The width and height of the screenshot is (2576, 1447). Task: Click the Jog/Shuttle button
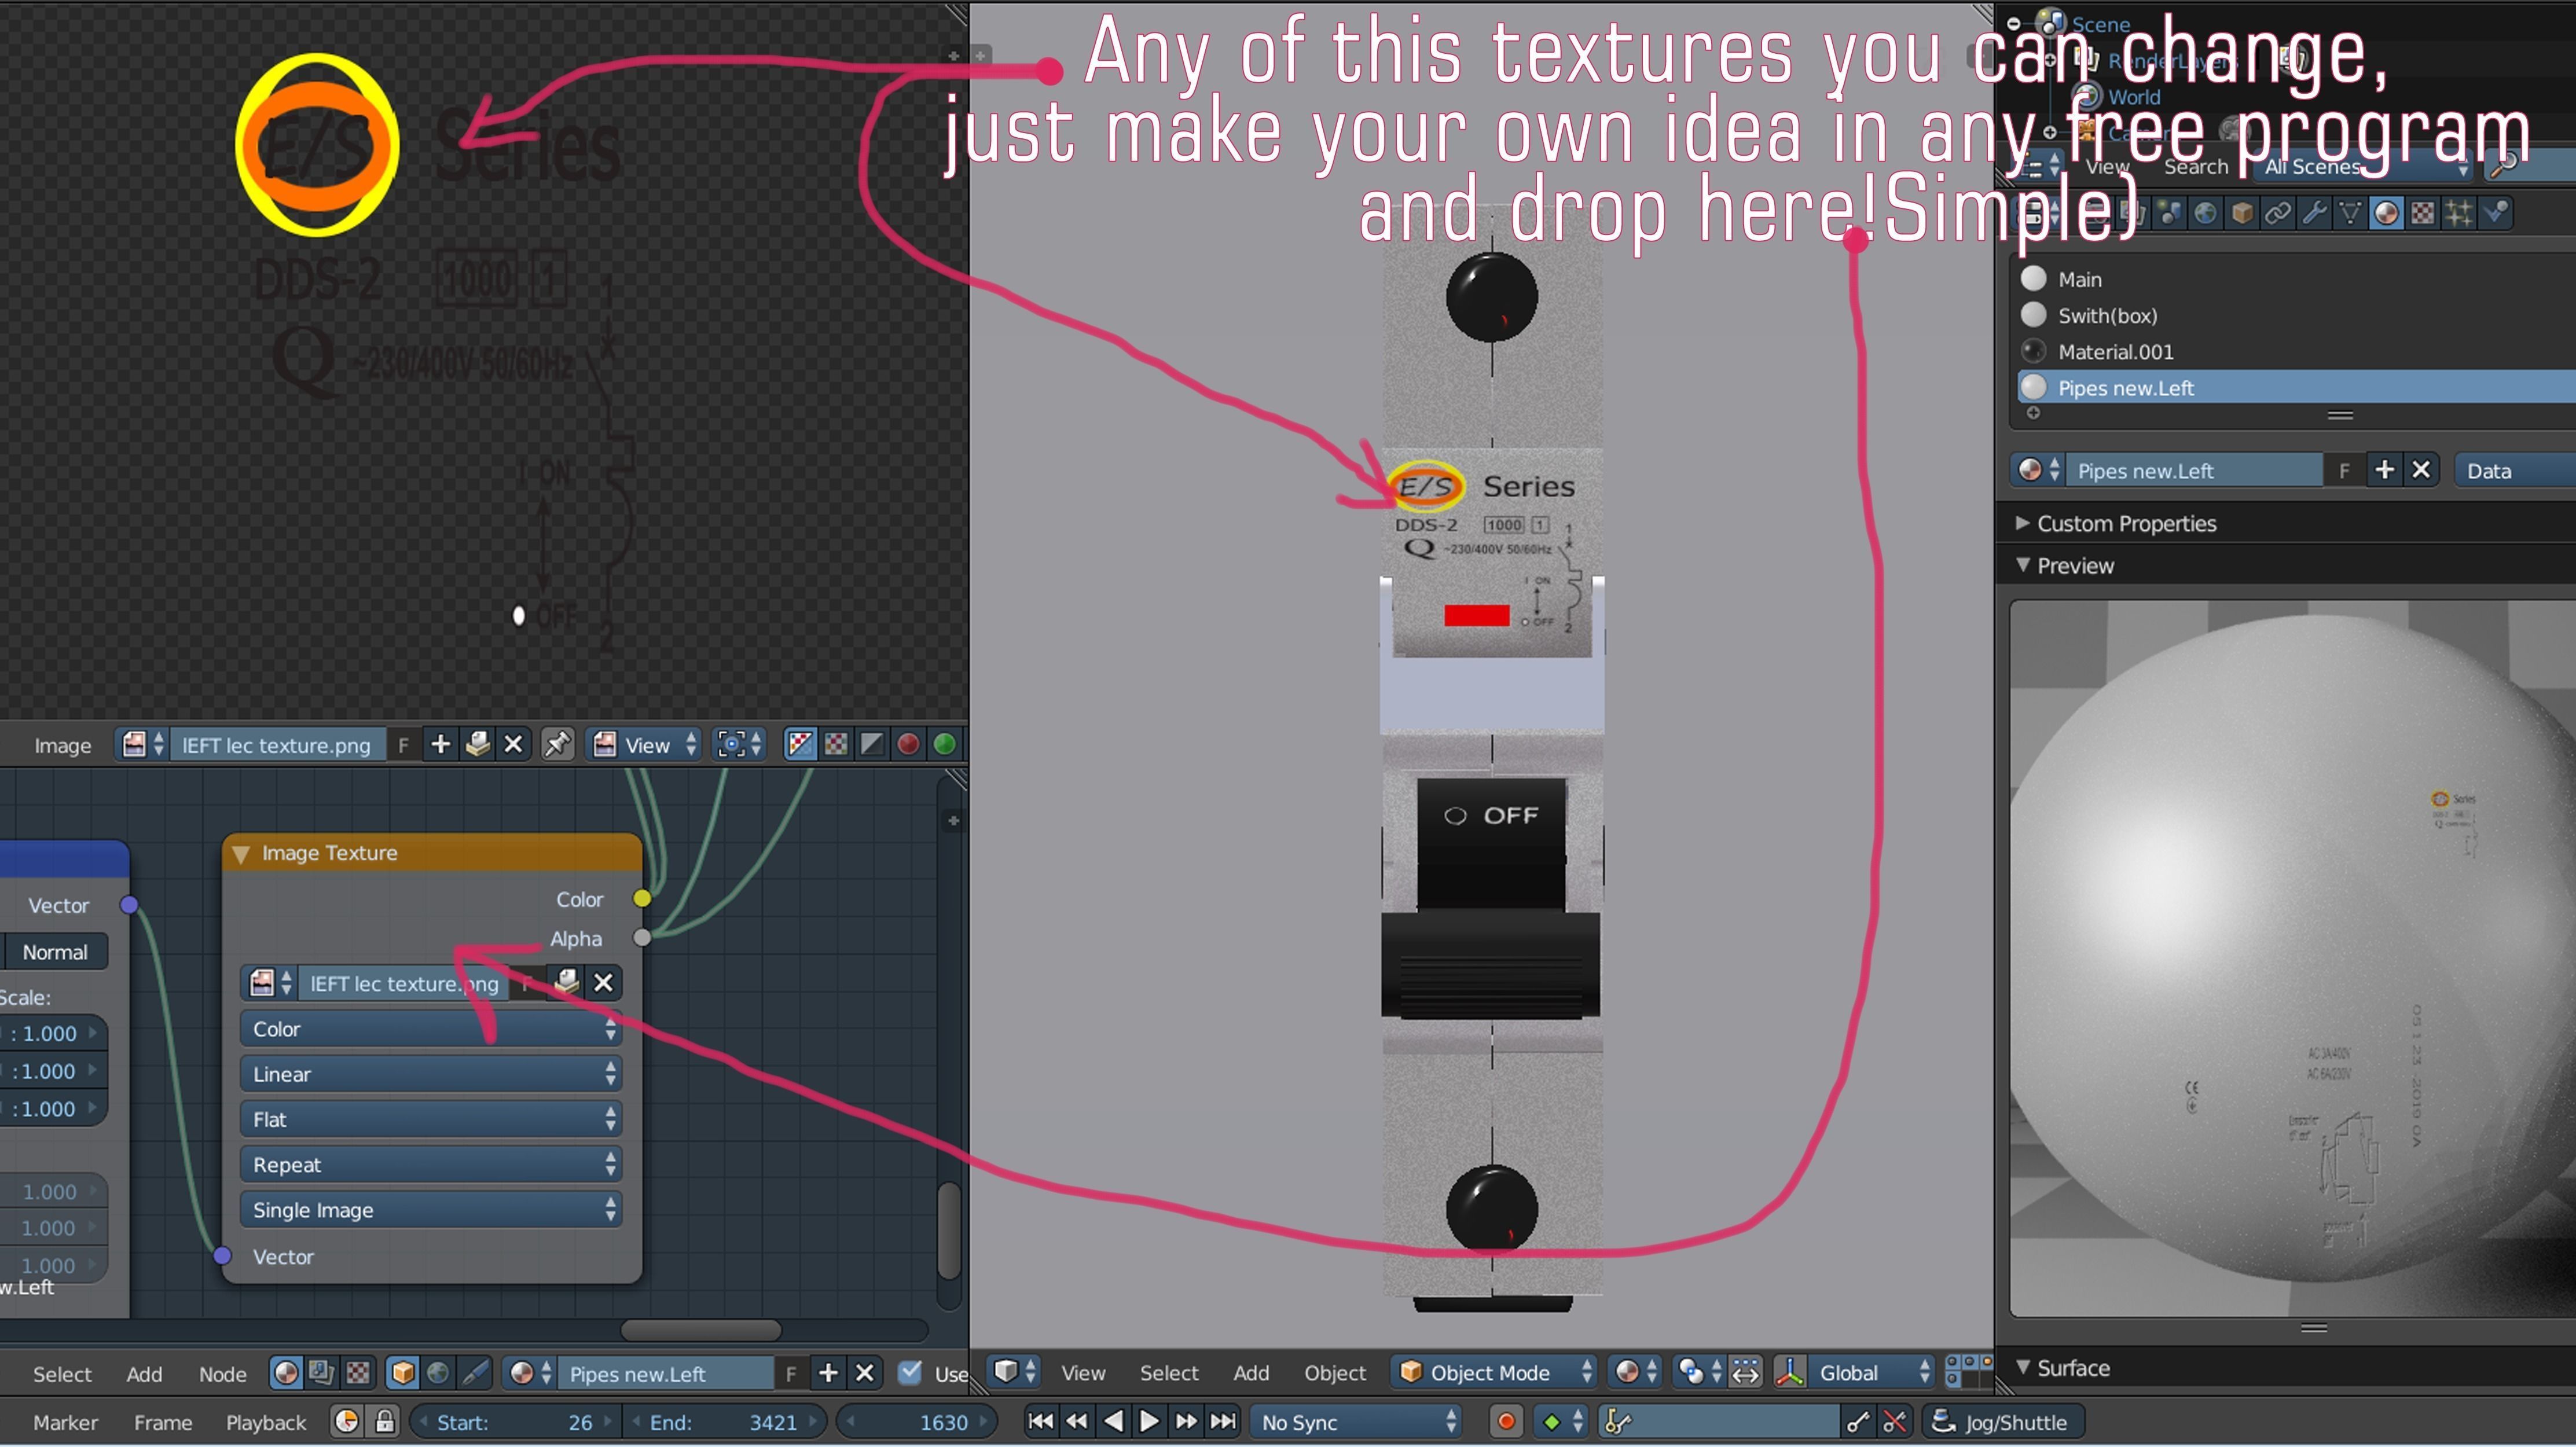[2003, 1421]
